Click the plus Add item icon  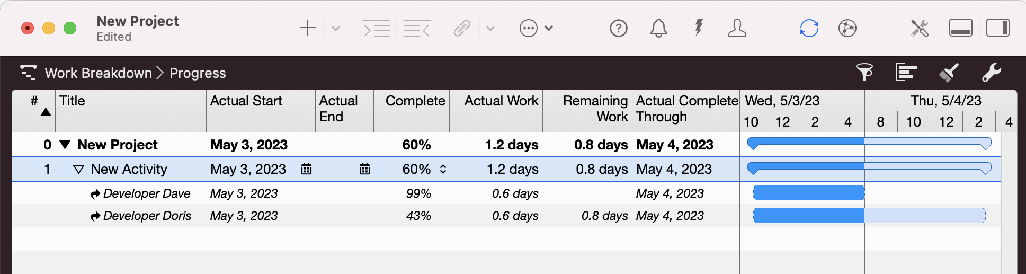point(307,28)
